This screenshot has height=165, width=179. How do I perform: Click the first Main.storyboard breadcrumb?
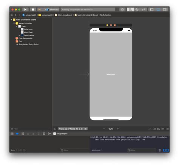(63, 15)
